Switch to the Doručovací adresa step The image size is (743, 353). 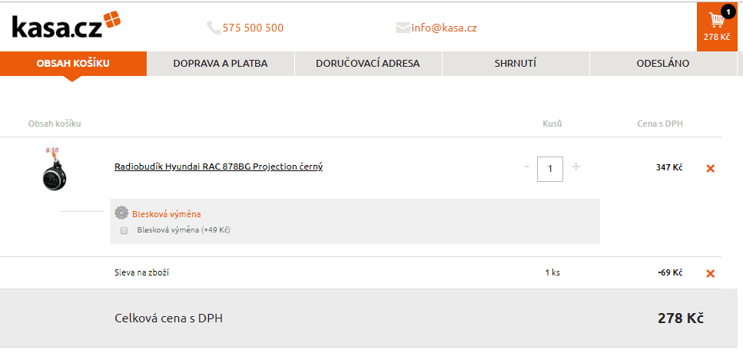pyautogui.click(x=368, y=64)
